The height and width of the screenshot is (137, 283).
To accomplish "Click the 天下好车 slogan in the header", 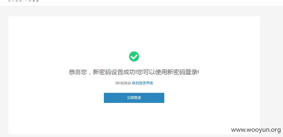I will (x=15, y=1).
